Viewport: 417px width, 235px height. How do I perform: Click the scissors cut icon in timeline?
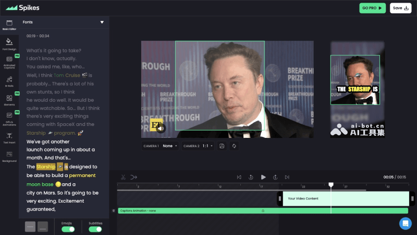coord(124,177)
